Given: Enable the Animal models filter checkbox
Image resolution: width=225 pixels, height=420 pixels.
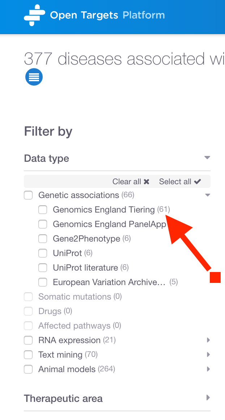Looking at the screenshot, I should (x=28, y=369).
